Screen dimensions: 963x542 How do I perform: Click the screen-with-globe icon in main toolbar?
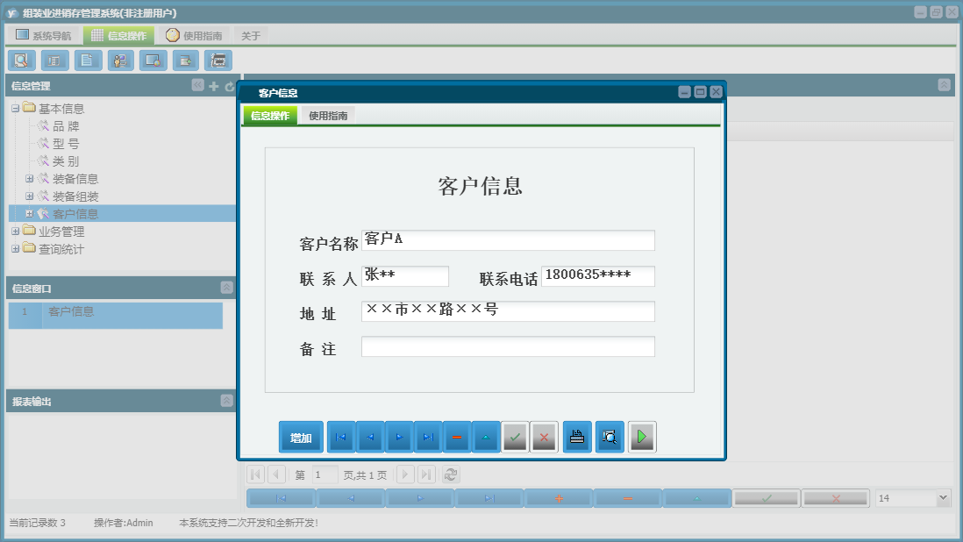point(153,61)
